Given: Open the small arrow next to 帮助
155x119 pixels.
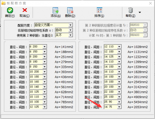Looking at the screenshot, I should click(x=140, y=12).
